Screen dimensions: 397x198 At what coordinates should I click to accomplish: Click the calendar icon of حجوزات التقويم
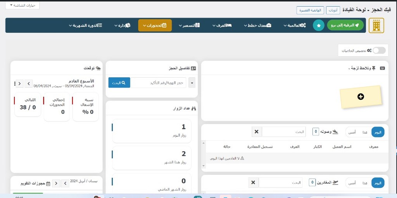tap(48, 184)
